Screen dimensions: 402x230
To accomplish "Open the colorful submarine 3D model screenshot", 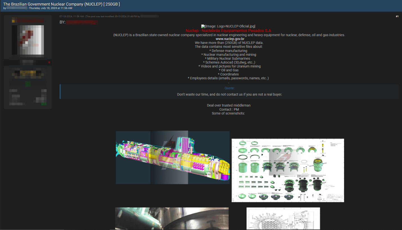I will [173, 157].
